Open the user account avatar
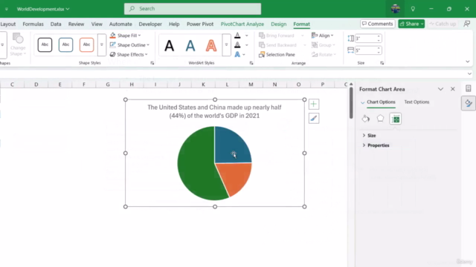The height and width of the screenshot is (267, 476). click(395, 9)
